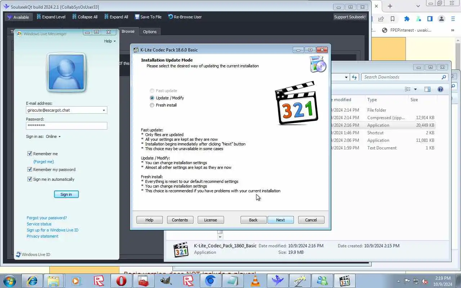Image resolution: width=461 pixels, height=288 pixels.
Task: Open a new Chrome tab with the plus button
Action: point(390,6)
